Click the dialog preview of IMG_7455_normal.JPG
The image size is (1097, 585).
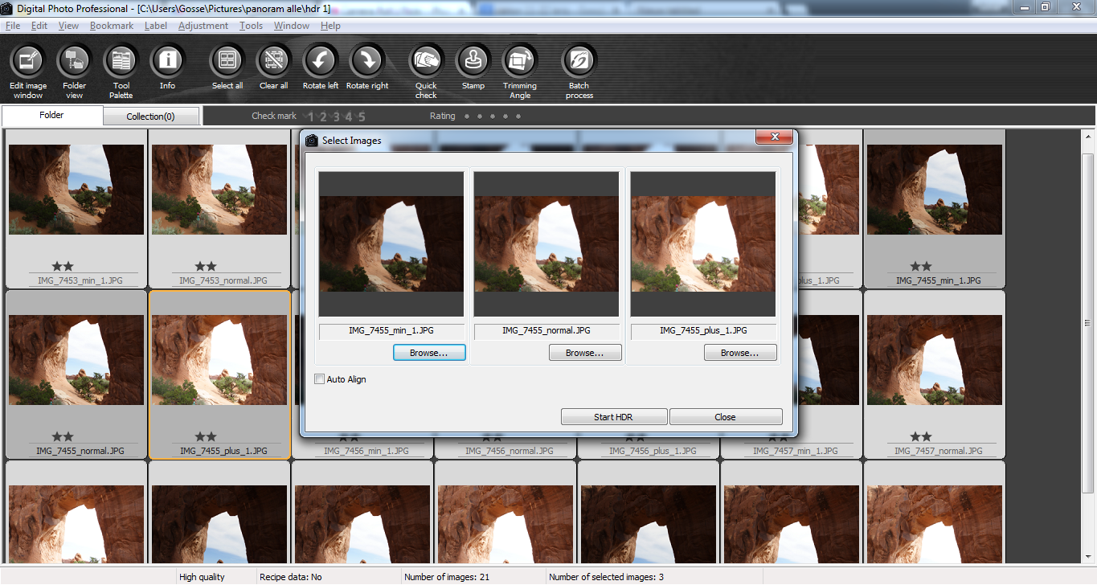click(546, 244)
